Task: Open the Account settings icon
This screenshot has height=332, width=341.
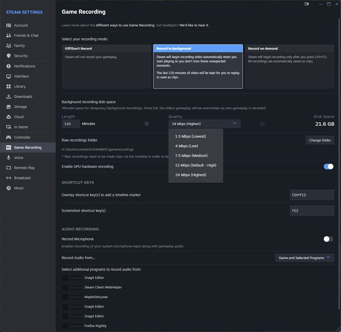Action: click(9, 25)
